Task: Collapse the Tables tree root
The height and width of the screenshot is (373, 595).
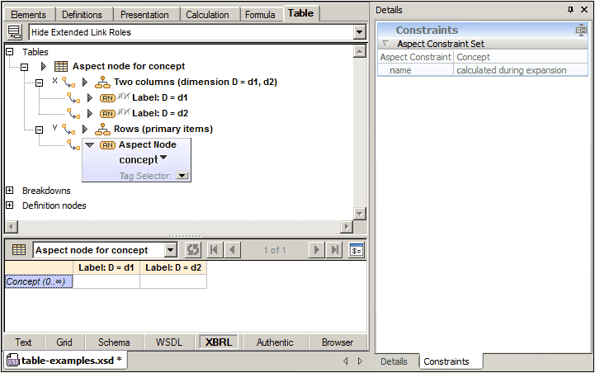Action: coord(10,52)
